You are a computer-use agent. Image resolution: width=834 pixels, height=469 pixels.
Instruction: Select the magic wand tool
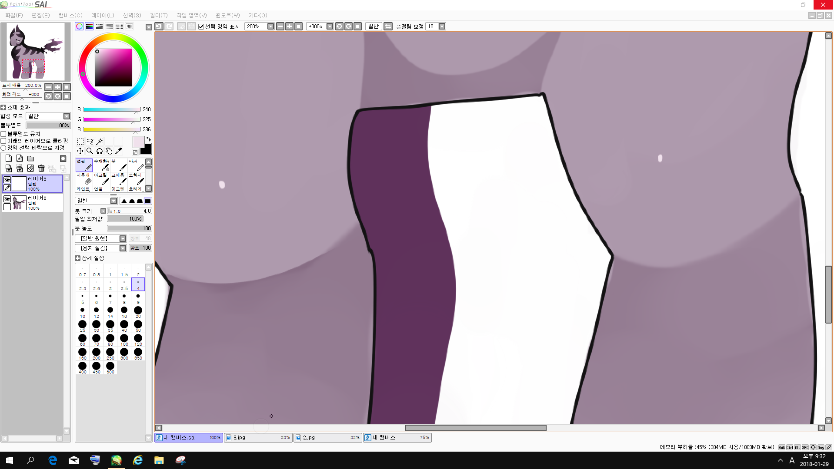click(99, 142)
